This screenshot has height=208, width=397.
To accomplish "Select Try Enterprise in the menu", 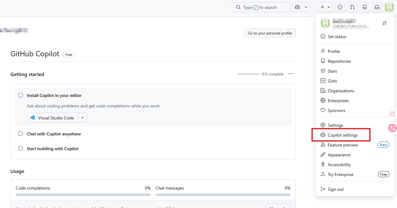I will pyautogui.click(x=355, y=174).
